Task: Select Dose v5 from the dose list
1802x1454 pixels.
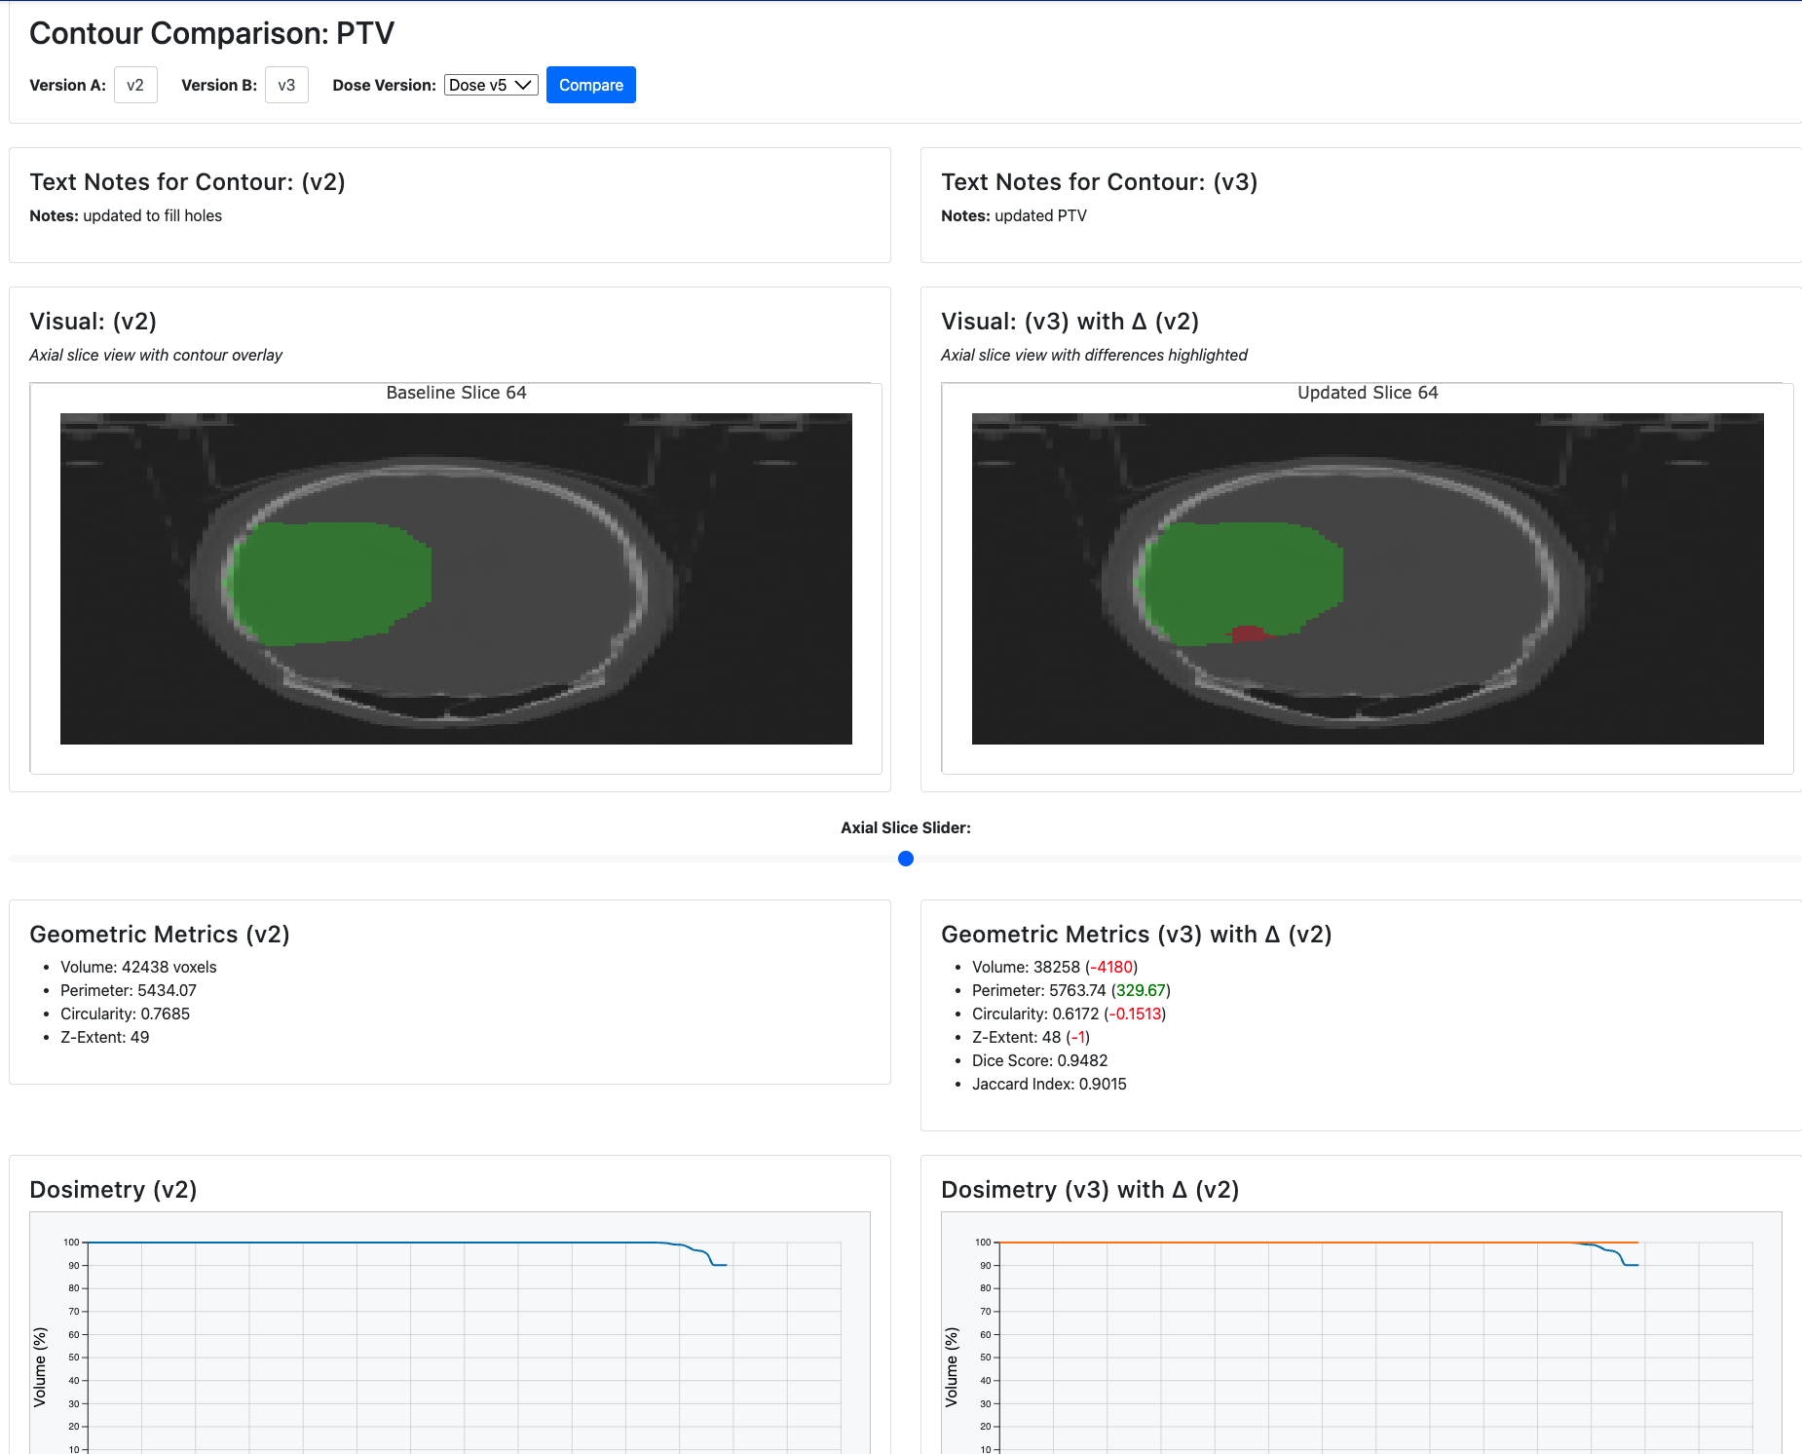Action: (490, 85)
